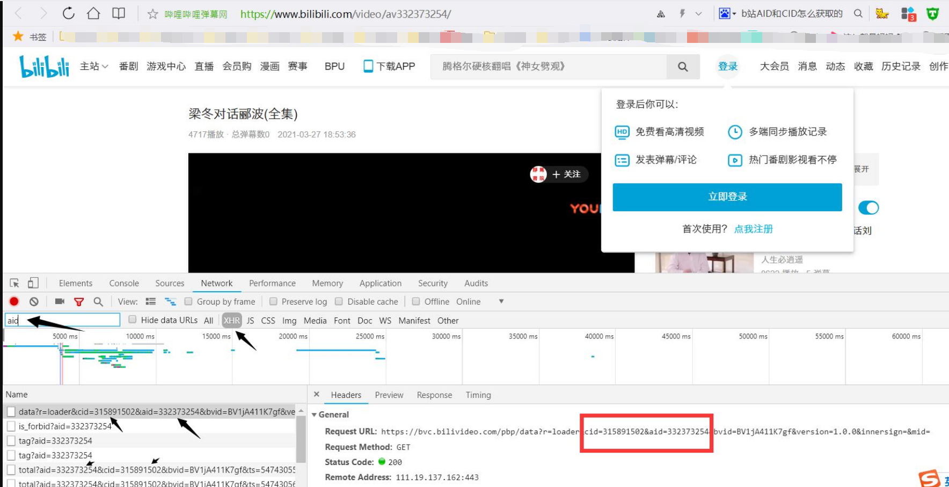949x487 pixels.
Task: Click the 发表弹幕/评论 icon
Action: [x=622, y=160]
